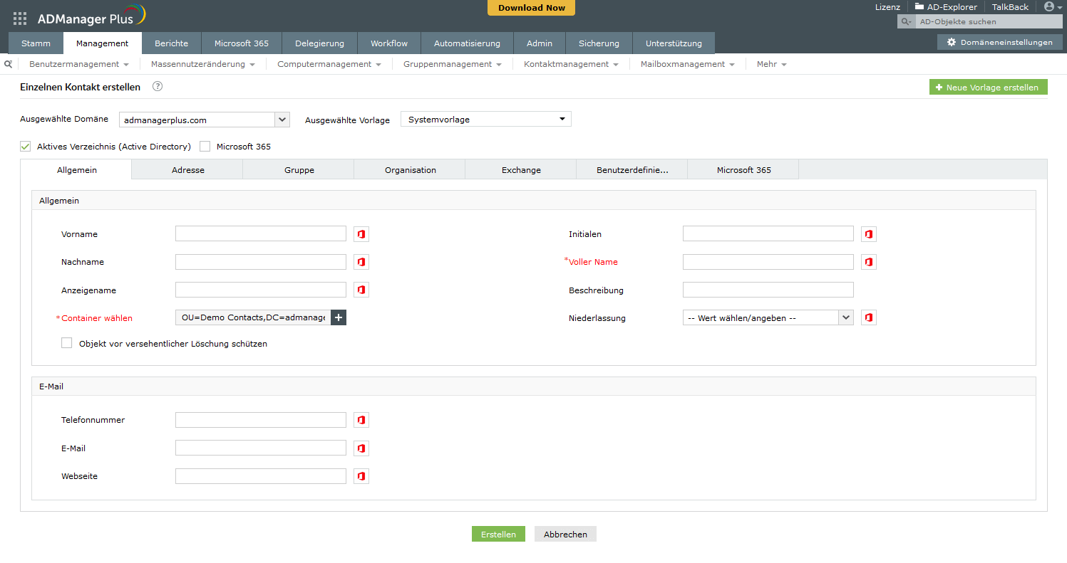Viewport: 1067px width, 563px height.
Task: Click the user account avatar icon
Action: [x=1049, y=6]
